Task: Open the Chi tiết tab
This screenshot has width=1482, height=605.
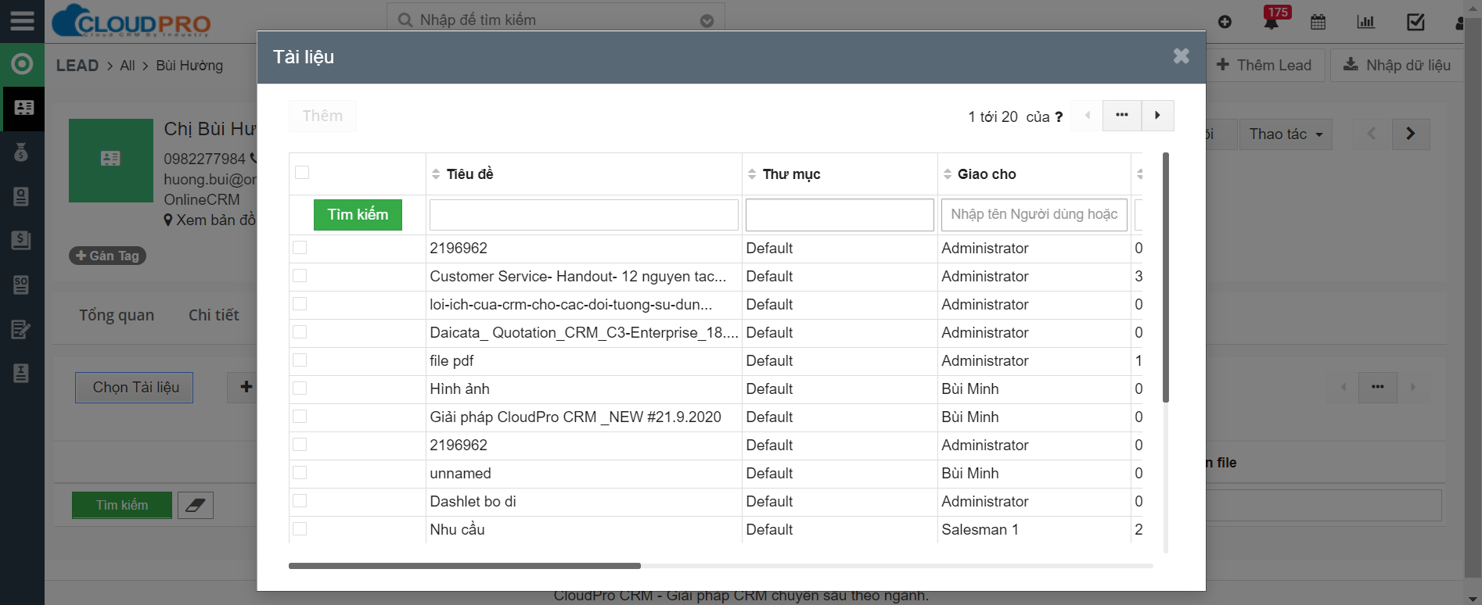Action: pyautogui.click(x=214, y=315)
